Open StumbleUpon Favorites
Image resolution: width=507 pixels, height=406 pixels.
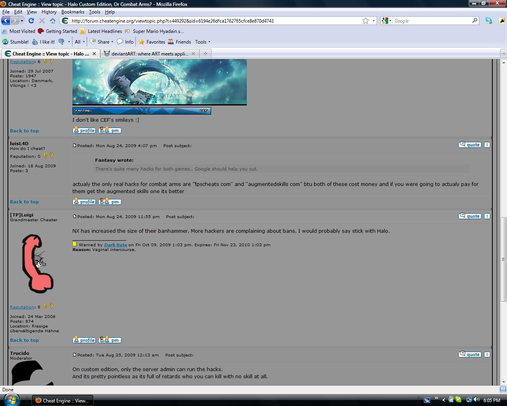(151, 42)
